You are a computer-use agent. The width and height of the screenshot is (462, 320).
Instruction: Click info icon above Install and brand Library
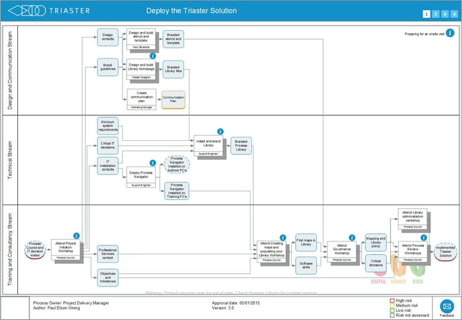click(x=220, y=131)
